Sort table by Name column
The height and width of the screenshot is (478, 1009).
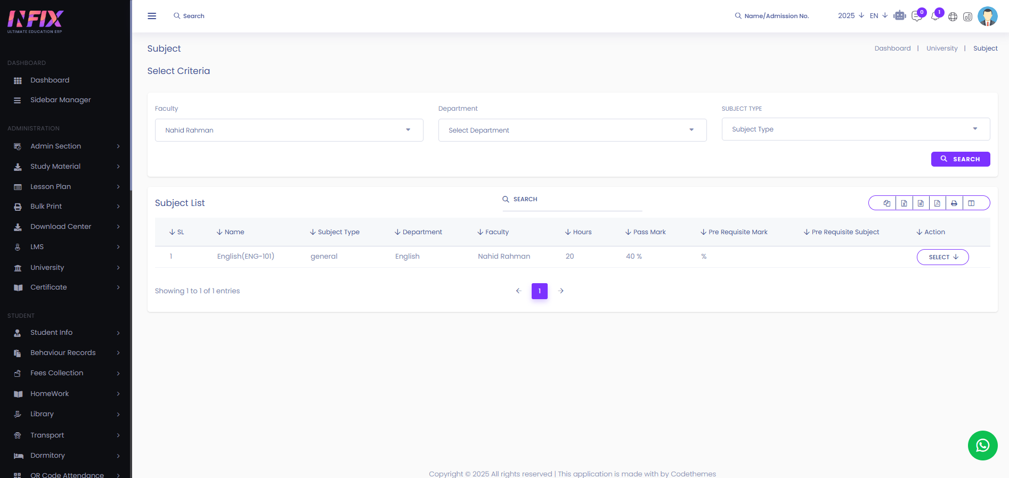coord(231,232)
